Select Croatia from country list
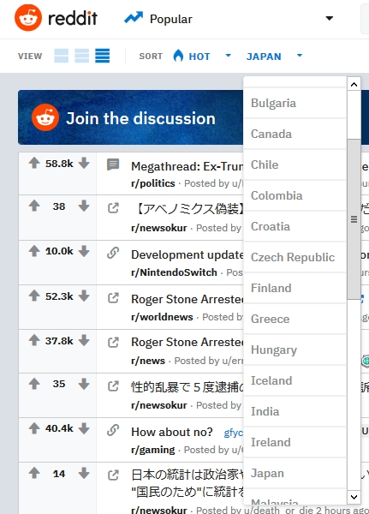The width and height of the screenshot is (369, 514). (295, 226)
